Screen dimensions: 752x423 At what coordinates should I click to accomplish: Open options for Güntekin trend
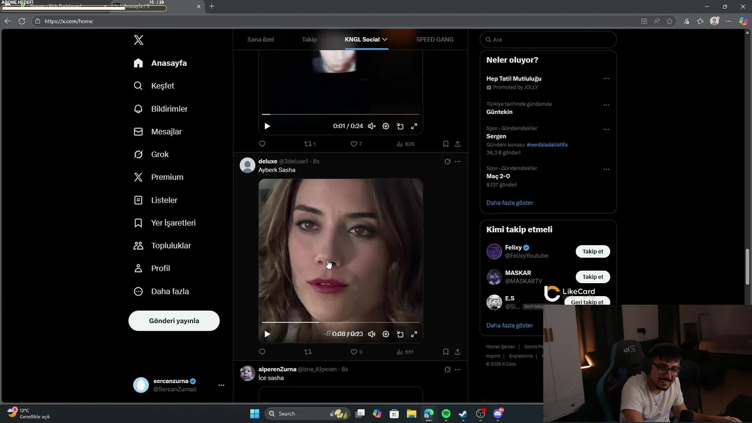[x=606, y=106]
